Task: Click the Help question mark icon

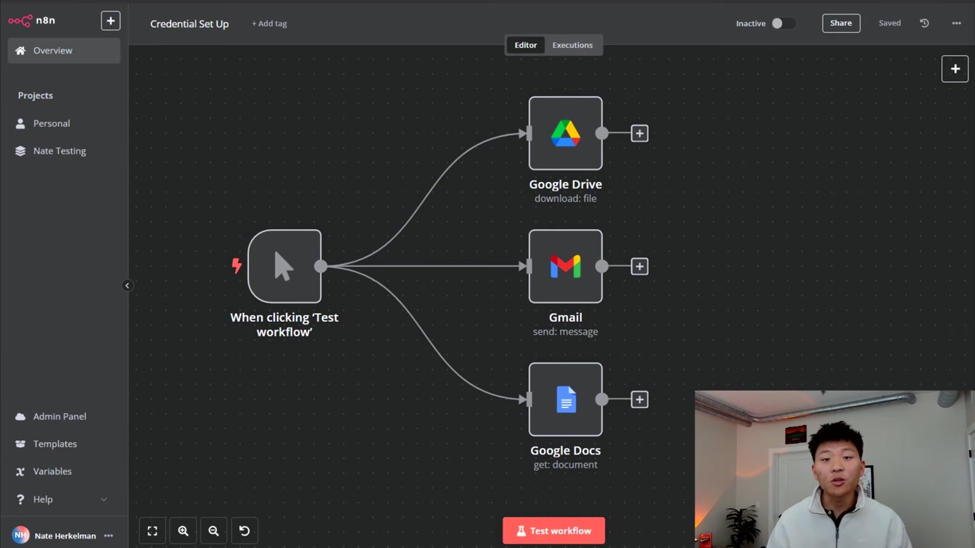Action: [20, 499]
